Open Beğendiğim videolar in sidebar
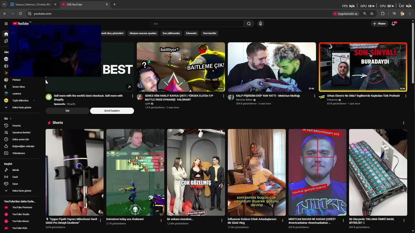 tap(23, 146)
